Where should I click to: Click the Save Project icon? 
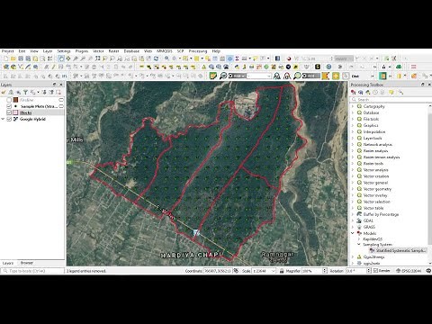(x=21, y=58)
